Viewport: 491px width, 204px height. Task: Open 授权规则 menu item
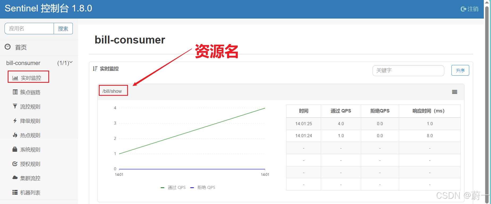pos(30,164)
